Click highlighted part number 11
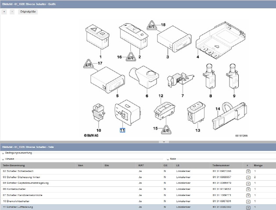Screen dimensions: 276x210 point(122,130)
